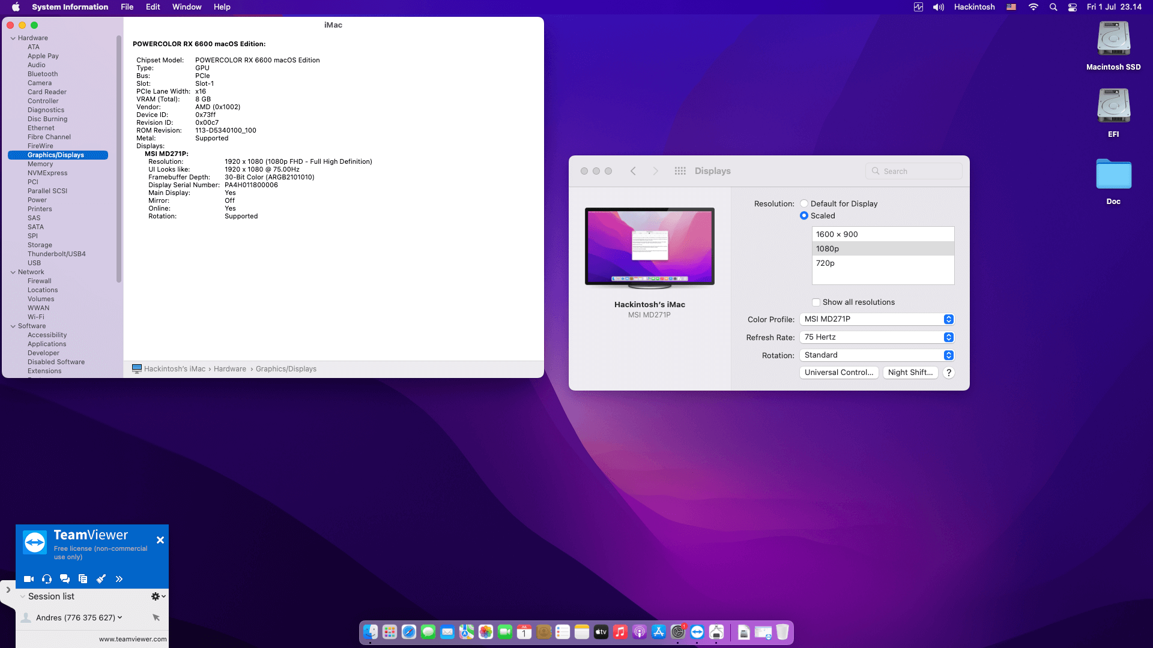Open the Edit menu
This screenshot has width=1153, height=648.
(x=153, y=7)
